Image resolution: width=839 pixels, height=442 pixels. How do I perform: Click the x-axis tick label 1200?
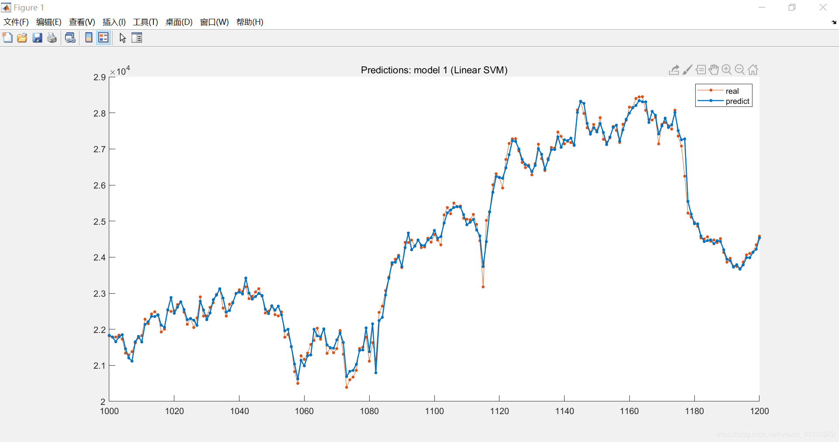759,411
